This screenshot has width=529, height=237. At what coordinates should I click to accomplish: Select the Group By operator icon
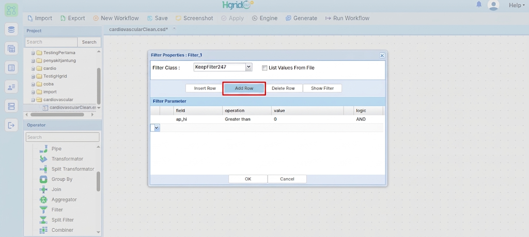click(43, 179)
